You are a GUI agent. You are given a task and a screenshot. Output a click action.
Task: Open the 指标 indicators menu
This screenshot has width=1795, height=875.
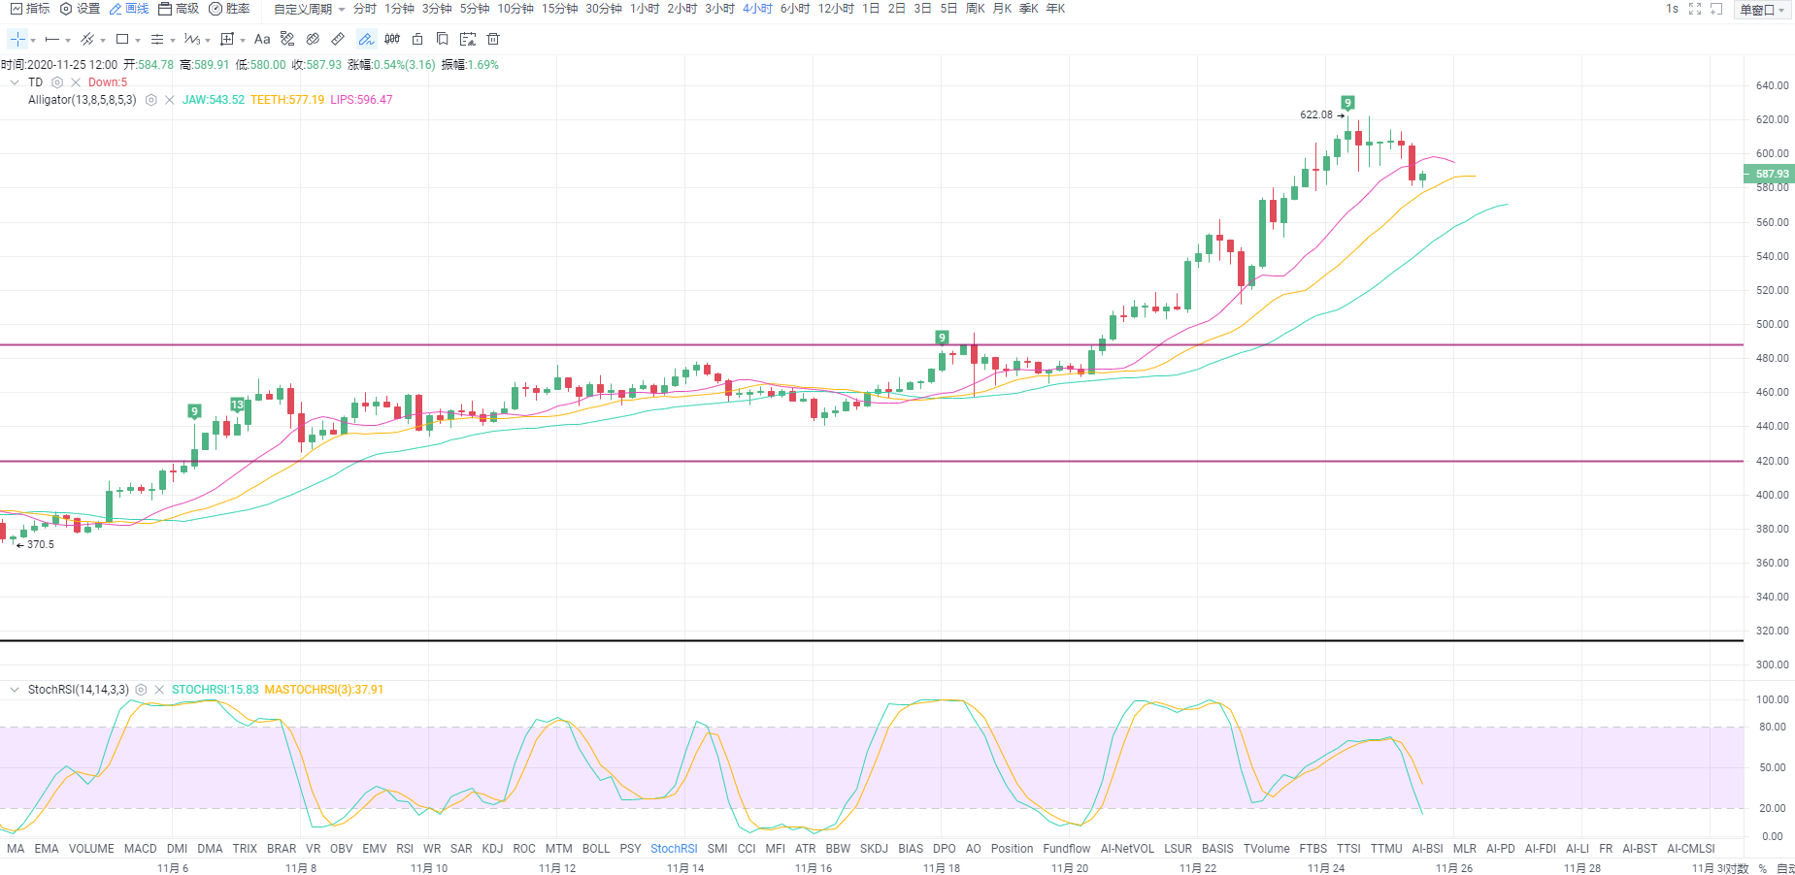pyautogui.click(x=30, y=9)
